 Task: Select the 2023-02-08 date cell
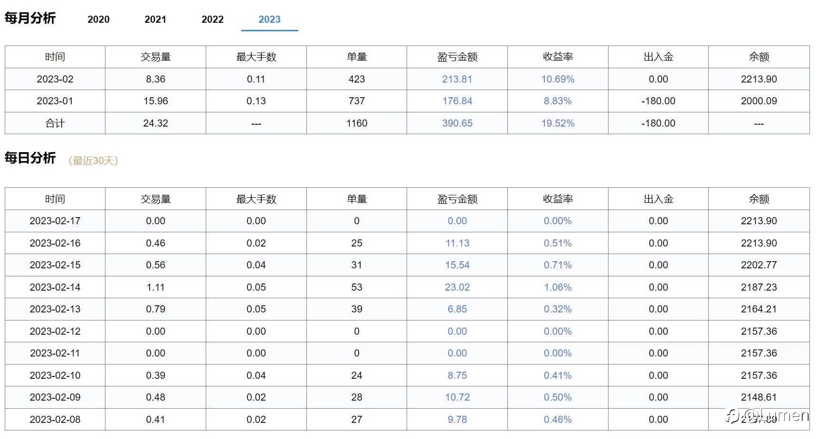pyautogui.click(x=55, y=420)
